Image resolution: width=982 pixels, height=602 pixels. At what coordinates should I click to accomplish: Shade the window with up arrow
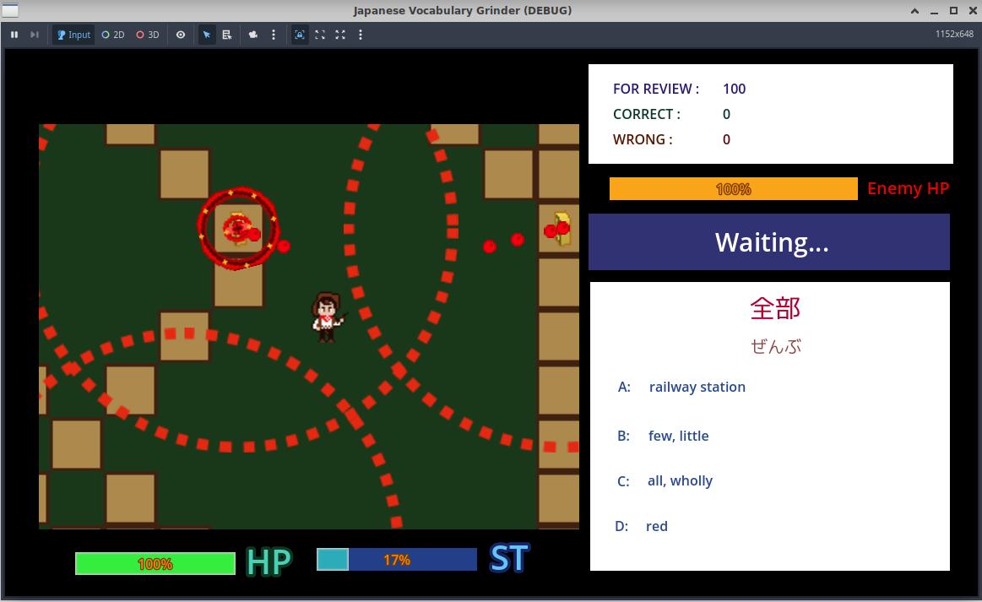point(915,11)
